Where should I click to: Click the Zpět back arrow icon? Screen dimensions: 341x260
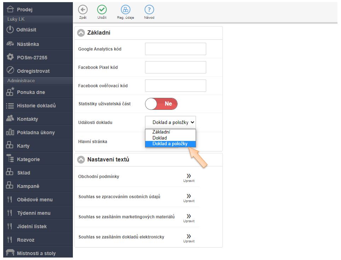tap(83, 10)
